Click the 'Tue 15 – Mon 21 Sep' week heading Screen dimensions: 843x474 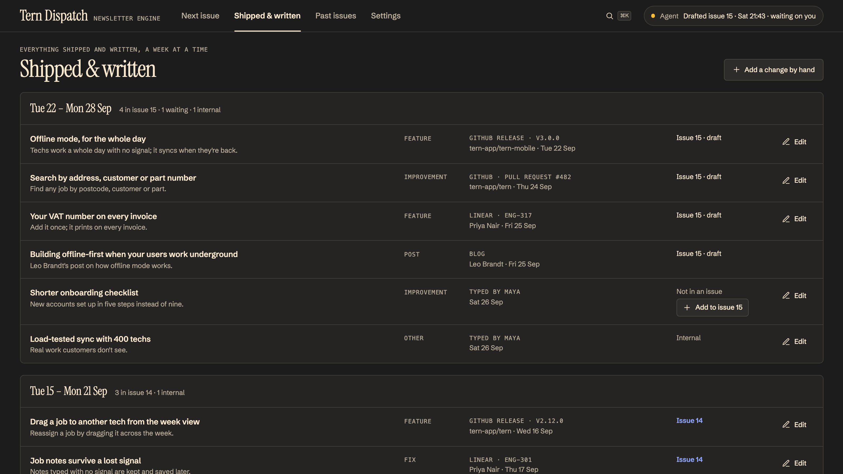(x=68, y=391)
